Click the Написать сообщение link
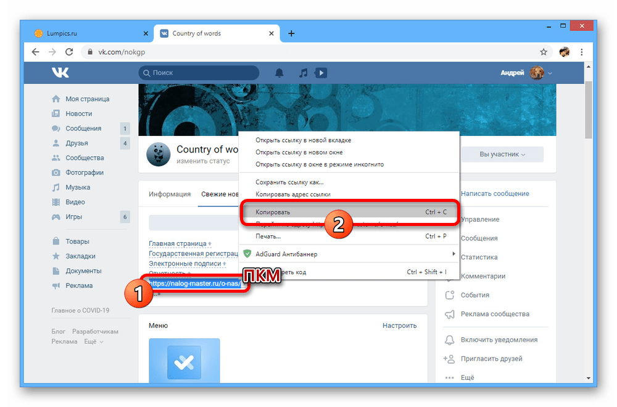This screenshot has width=617, height=407. [495, 193]
